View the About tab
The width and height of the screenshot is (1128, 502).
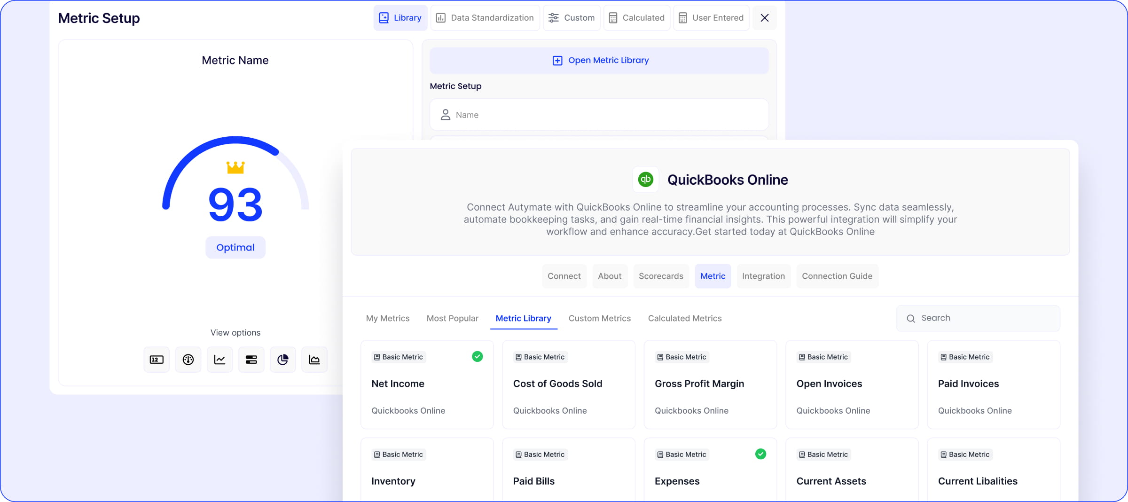(610, 276)
